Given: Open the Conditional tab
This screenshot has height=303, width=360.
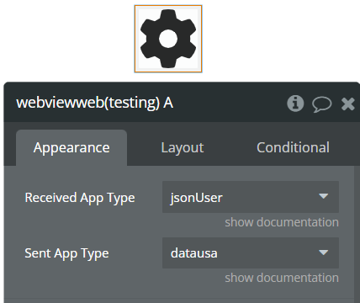Looking at the screenshot, I should point(293,147).
